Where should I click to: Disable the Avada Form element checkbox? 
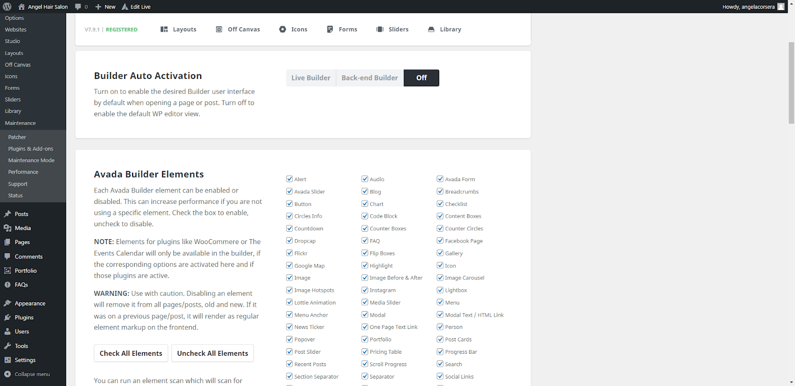click(x=440, y=179)
